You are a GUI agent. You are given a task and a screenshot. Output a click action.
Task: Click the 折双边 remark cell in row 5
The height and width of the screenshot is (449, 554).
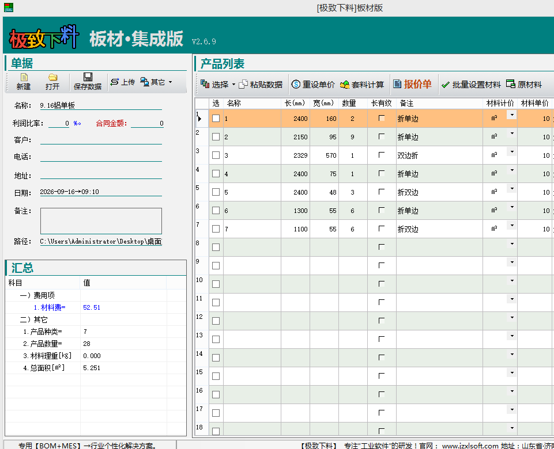[x=439, y=192]
